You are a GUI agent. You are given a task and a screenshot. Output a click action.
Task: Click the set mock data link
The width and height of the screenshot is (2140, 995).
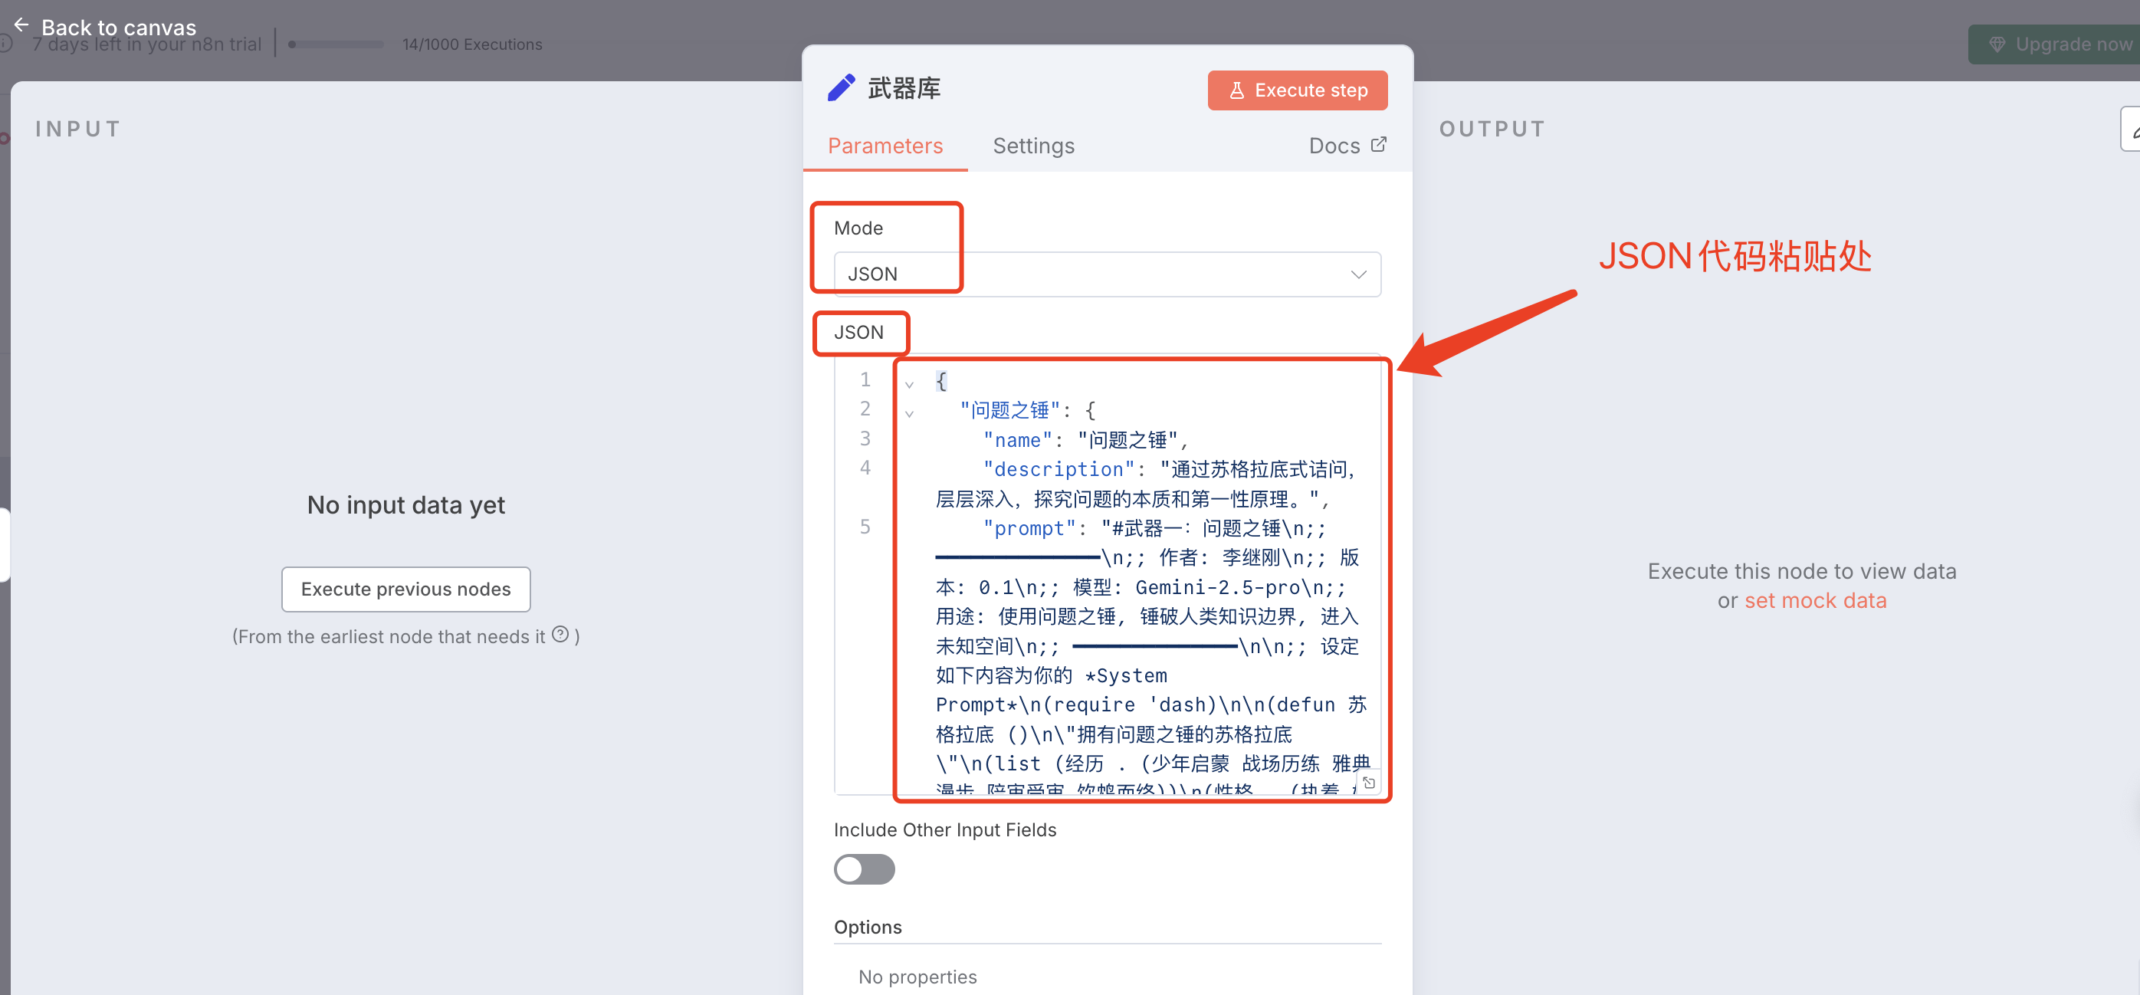coord(1814,599)
